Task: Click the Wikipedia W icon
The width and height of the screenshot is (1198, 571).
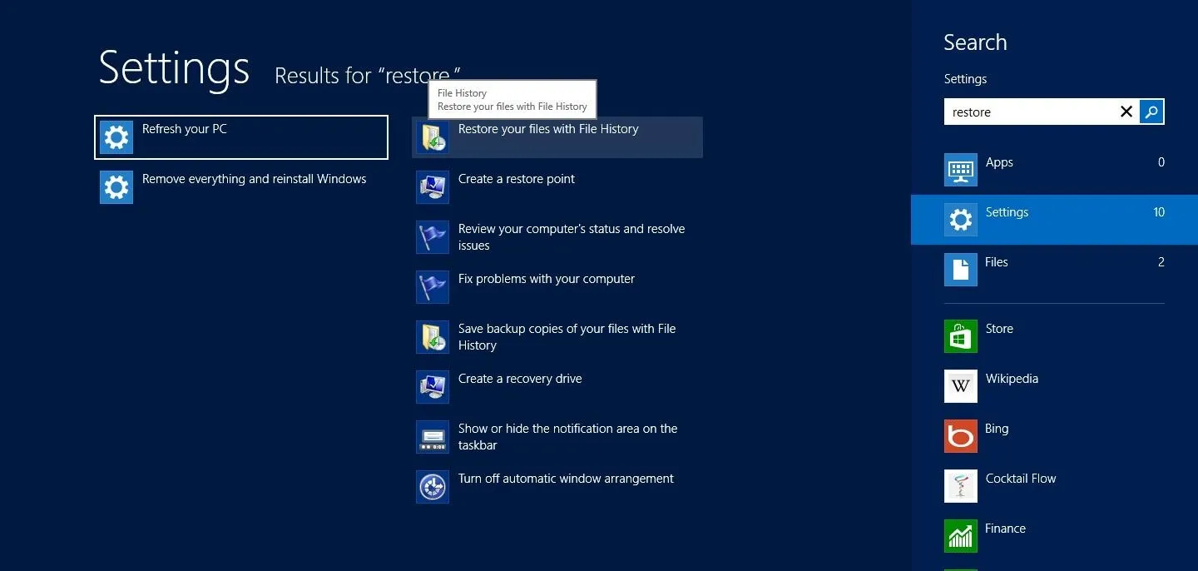Action: pos(961,386)
